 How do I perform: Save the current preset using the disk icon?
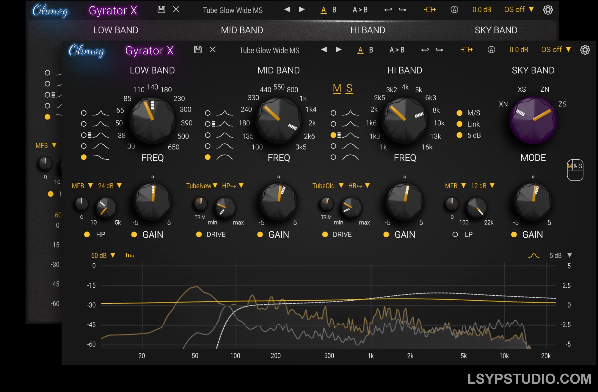point(198,50)
